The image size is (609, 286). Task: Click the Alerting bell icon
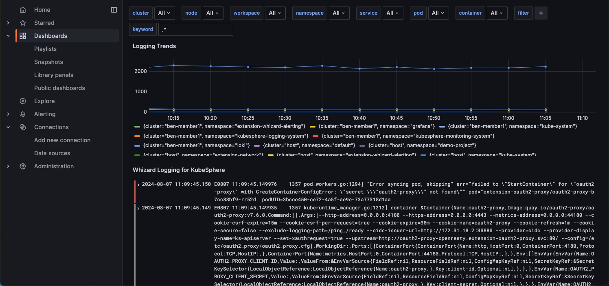pyautogui.click(x=23, y=114)
